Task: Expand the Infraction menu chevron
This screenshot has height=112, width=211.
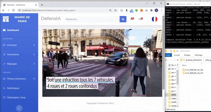Action: click(x=34, y=45)
